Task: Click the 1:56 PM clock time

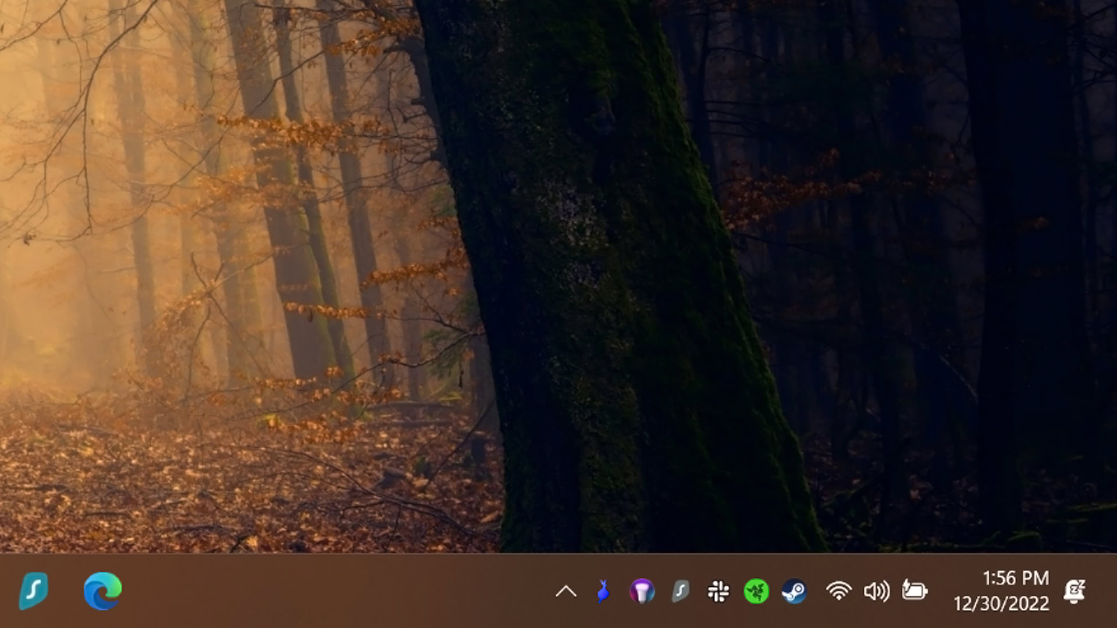Action: click(x=1015, y=578)
